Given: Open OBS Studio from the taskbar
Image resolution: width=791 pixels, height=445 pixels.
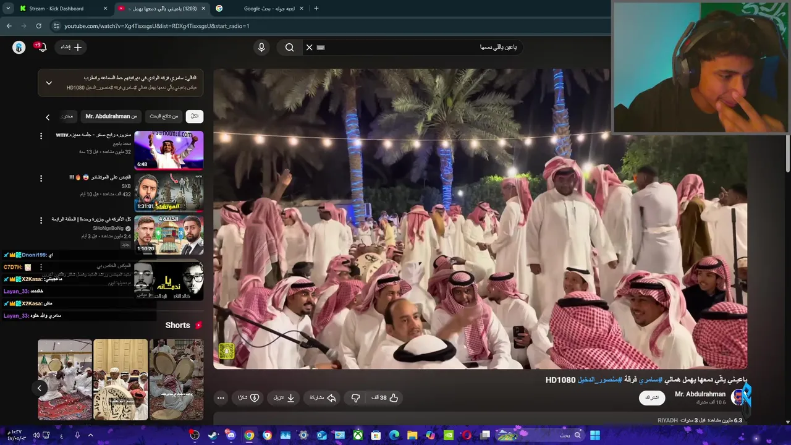Looking at the screenshot, I should point(195,436).
